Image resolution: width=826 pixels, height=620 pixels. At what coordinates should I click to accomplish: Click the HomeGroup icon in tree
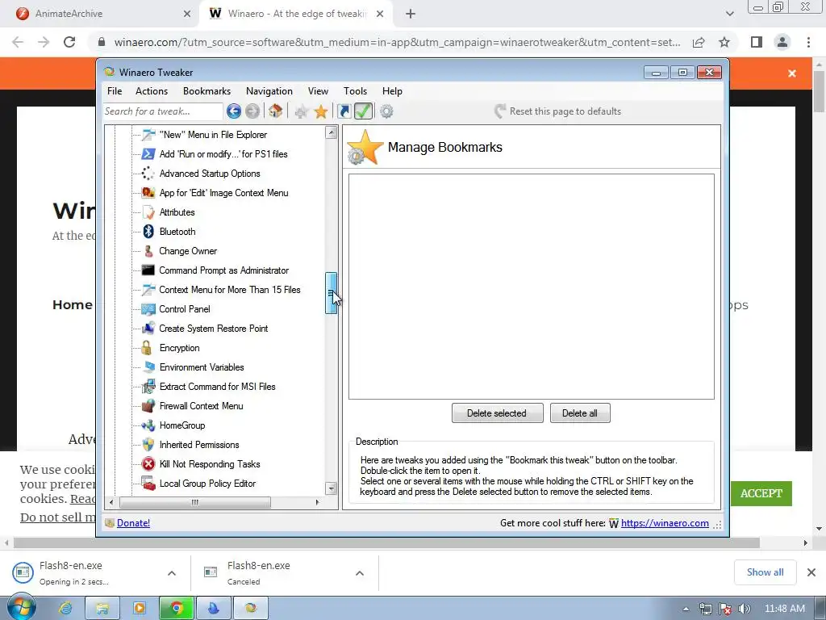click(x=148, y=425)
